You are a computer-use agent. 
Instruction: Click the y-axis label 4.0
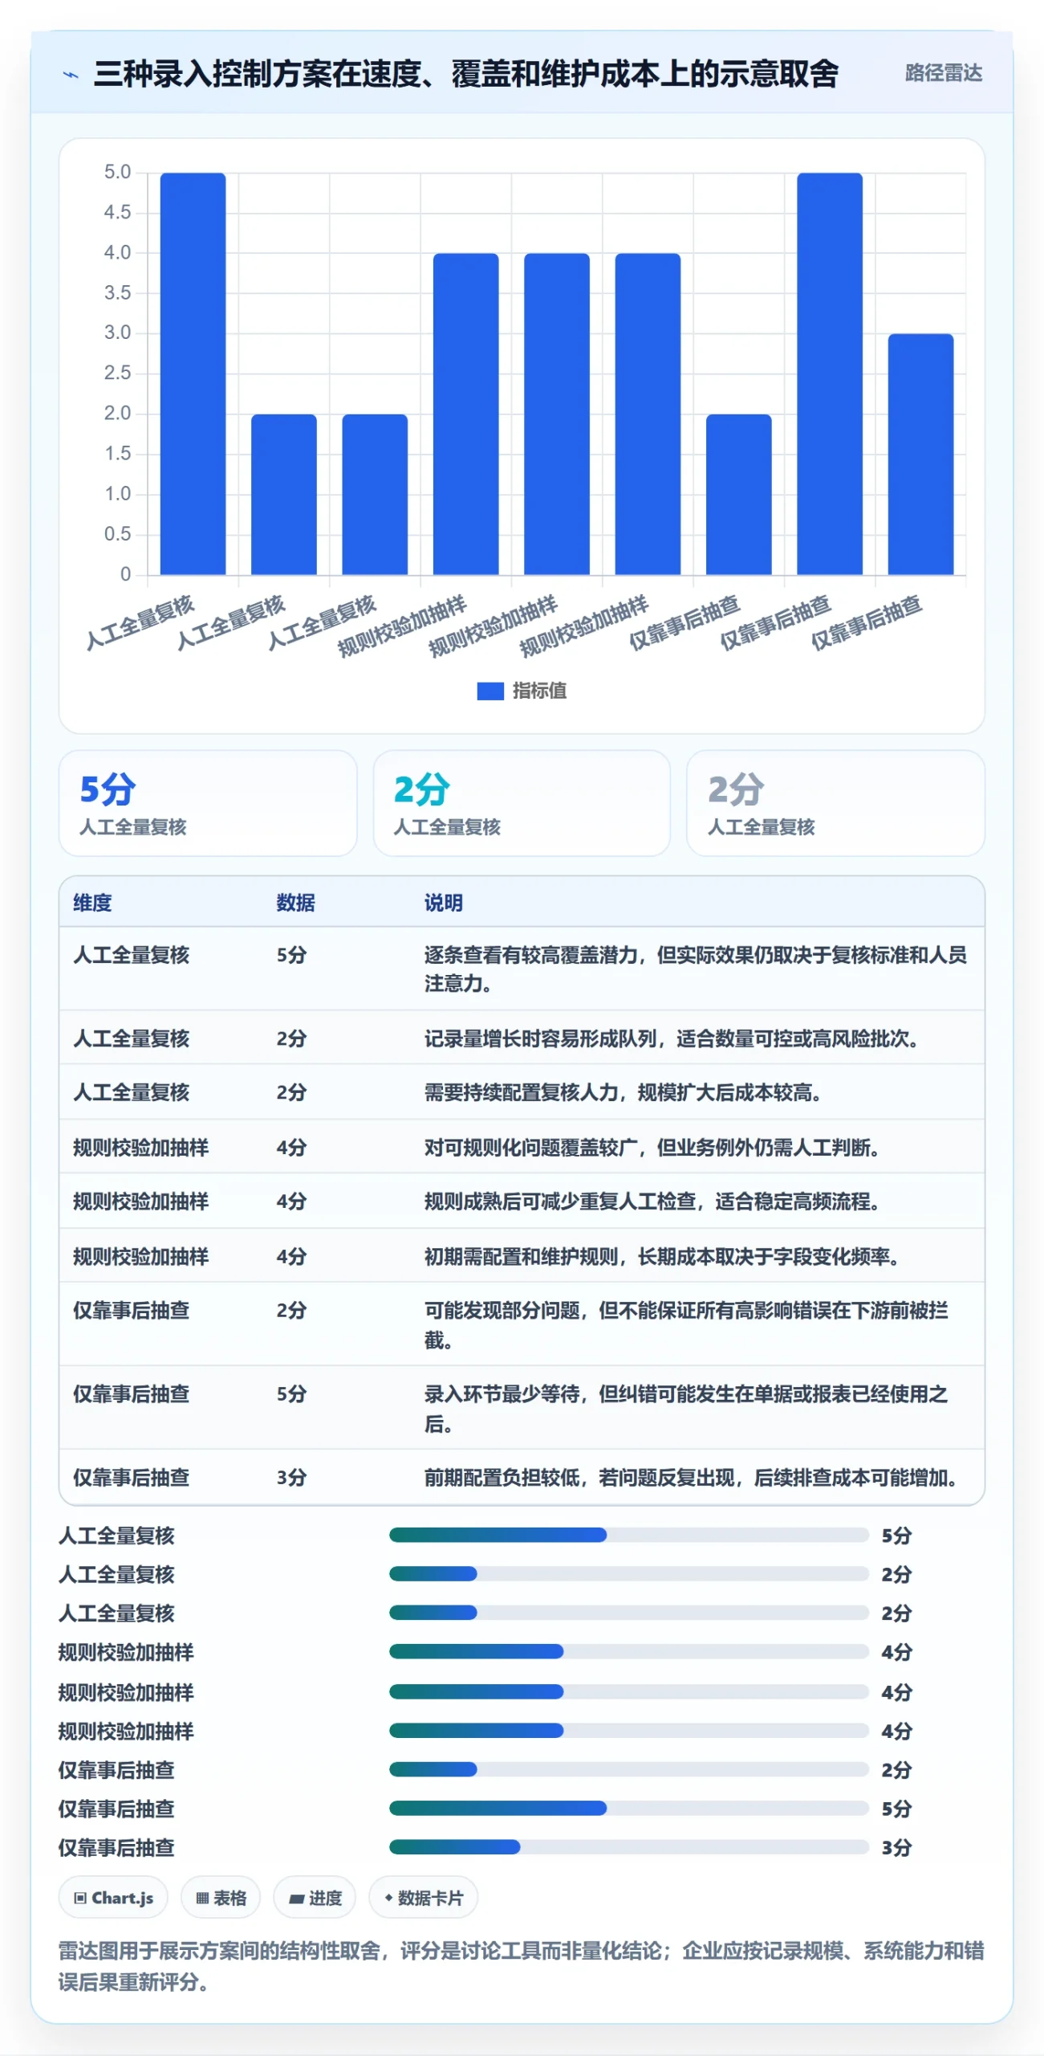click(117, 252)
